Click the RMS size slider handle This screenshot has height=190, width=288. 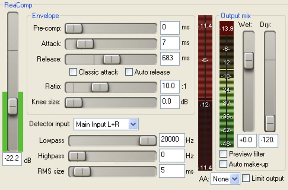point(82,172)
